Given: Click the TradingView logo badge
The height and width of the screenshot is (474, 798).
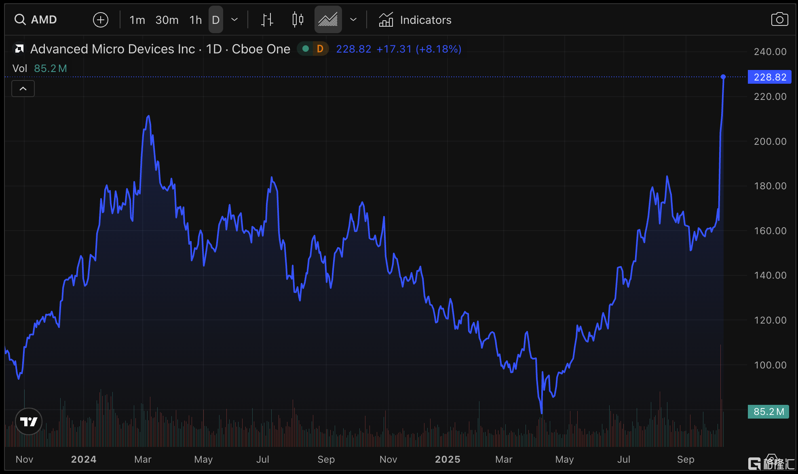Looking at the screenshot, I should click(x=29, y=421).
